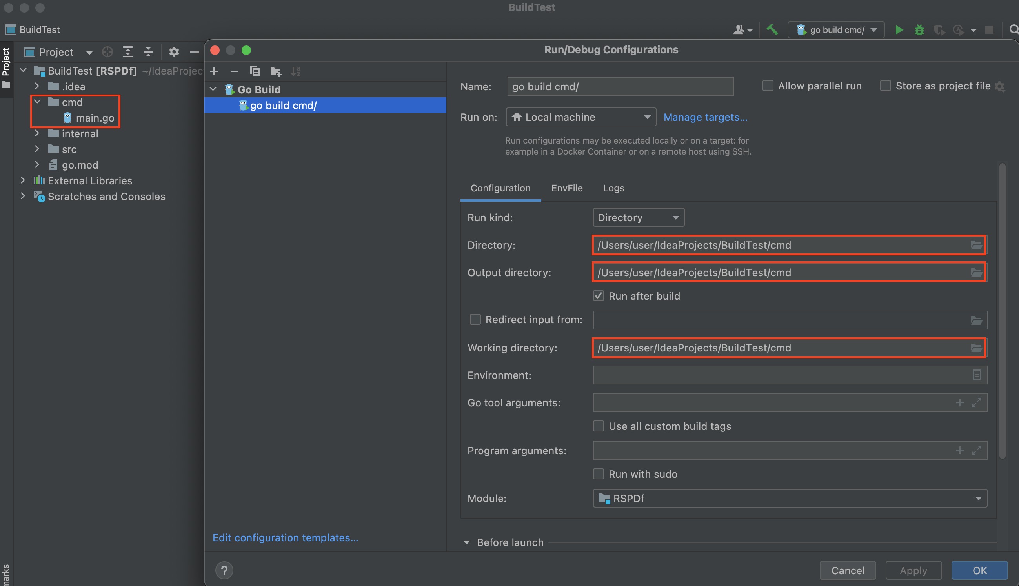Switch to the EnvFile tab
This screenshot has width=1019, height=586.
567,188
